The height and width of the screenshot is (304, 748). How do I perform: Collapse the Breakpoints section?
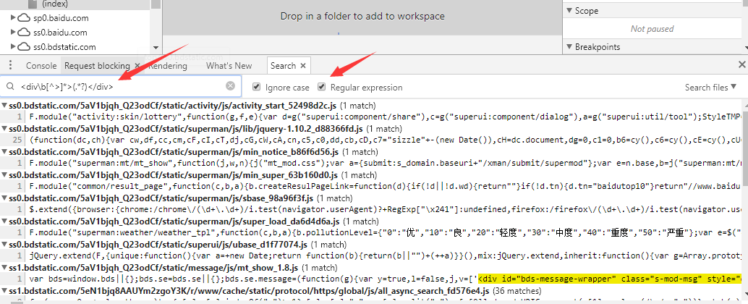pyautogui.click(x=569, y=47)
